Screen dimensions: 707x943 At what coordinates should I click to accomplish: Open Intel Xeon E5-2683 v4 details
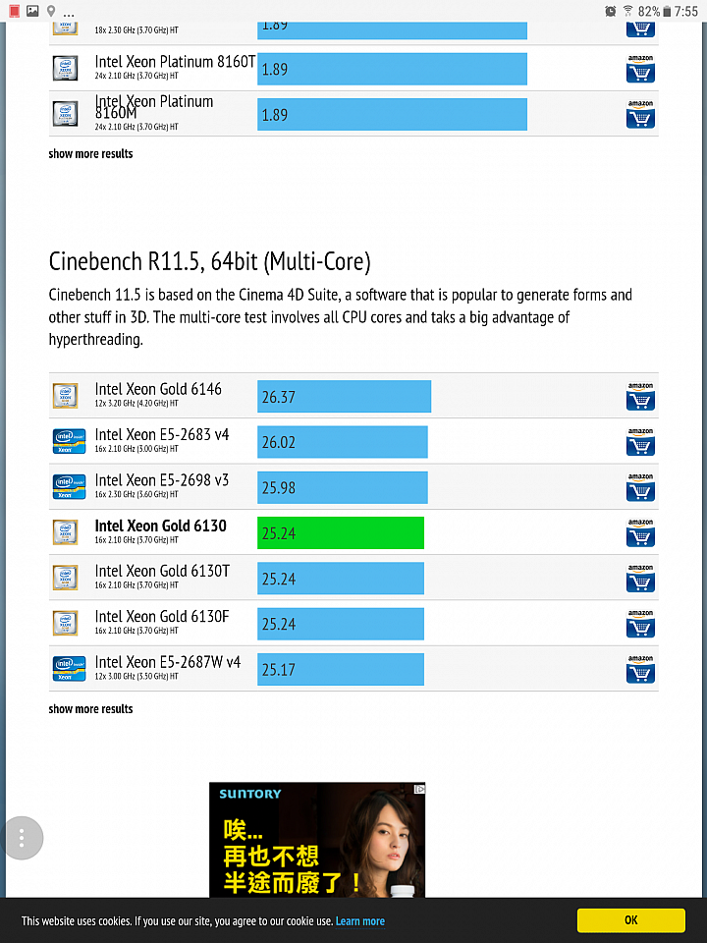click(x=162, y=434)
